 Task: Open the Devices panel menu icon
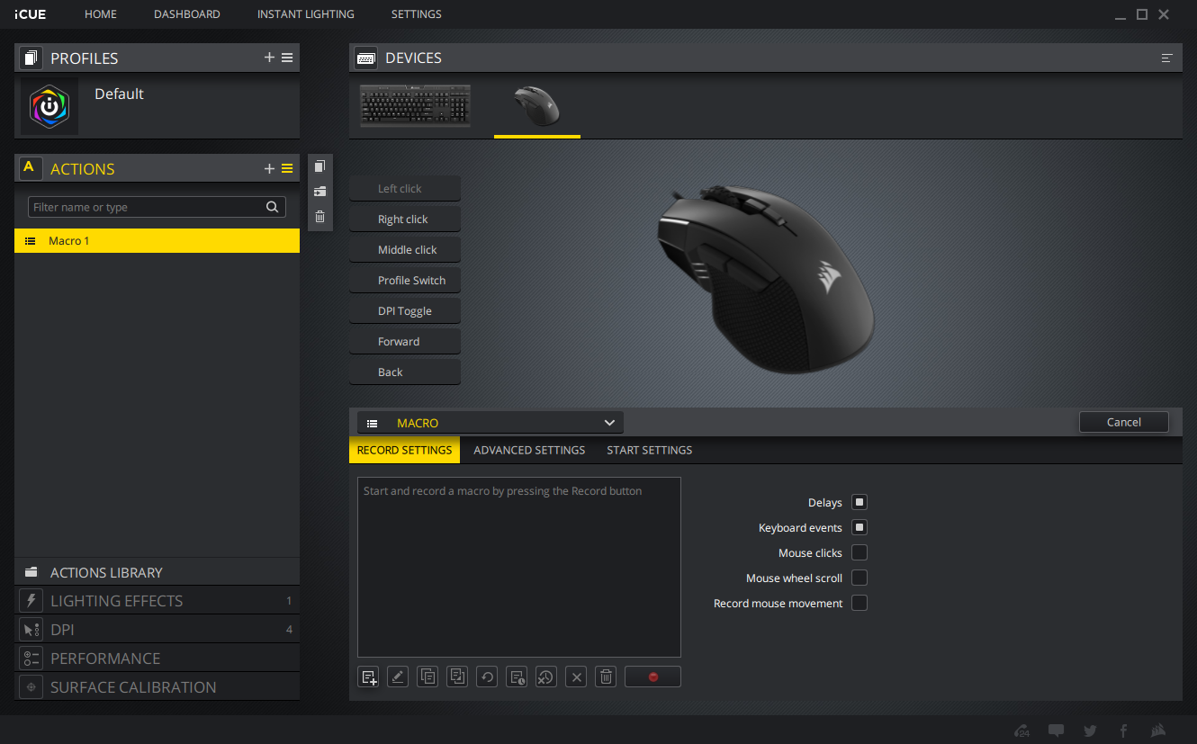[1167, 58]
